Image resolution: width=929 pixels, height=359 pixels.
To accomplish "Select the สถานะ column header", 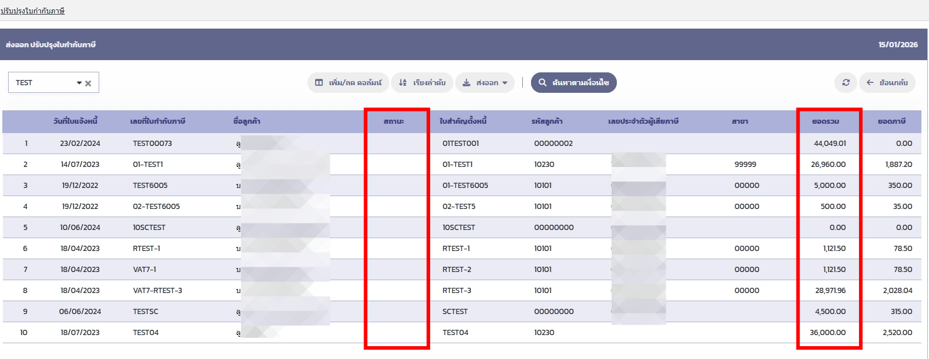I will pyautogui.click(x=394, y=121).
